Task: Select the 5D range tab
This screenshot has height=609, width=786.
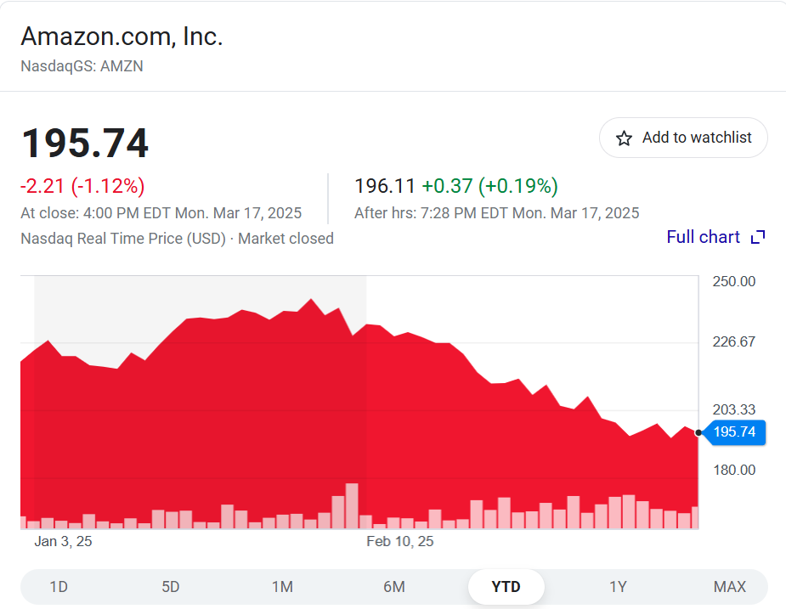Action: 171,587
